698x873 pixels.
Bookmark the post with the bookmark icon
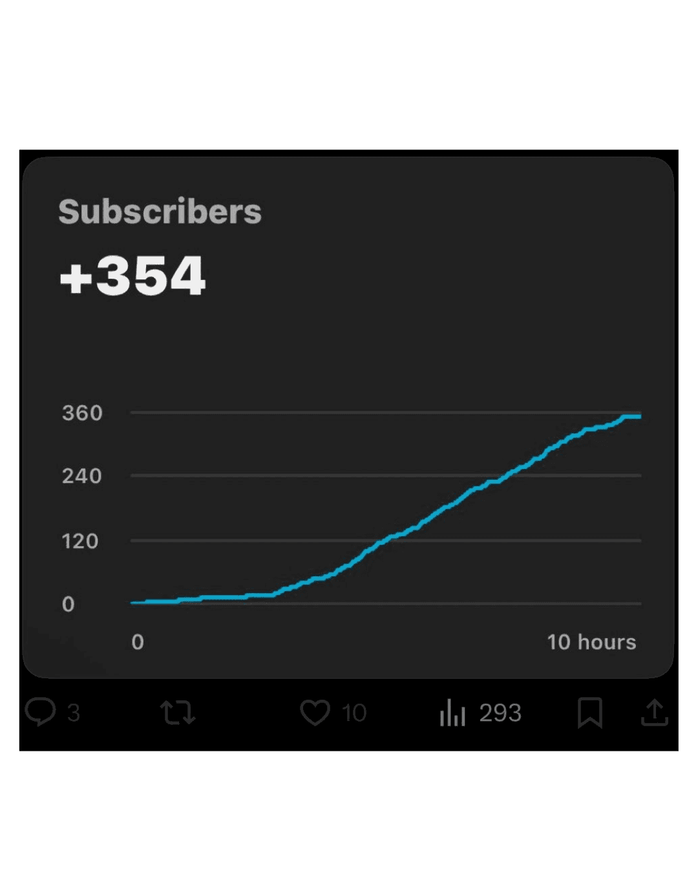[589, 713]
